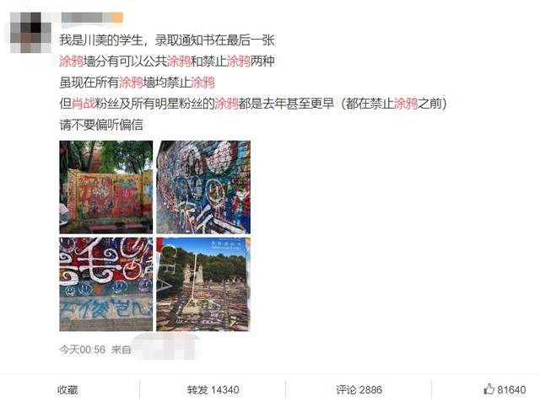
Task: Click the blurred username link
Action: pos(87,18)
